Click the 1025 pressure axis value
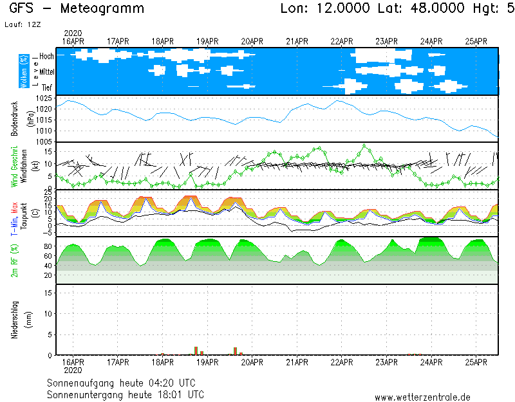Screen dimensions: 515x402 pyautogui.click(x=44, y=98)
